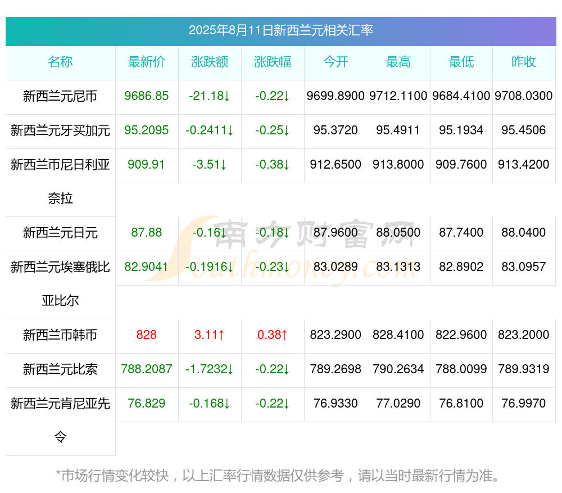Image resolution: width=562 pixels, height=493 pixels.
Task: Click high price 83.1313
Action: (x=398, y=267)
